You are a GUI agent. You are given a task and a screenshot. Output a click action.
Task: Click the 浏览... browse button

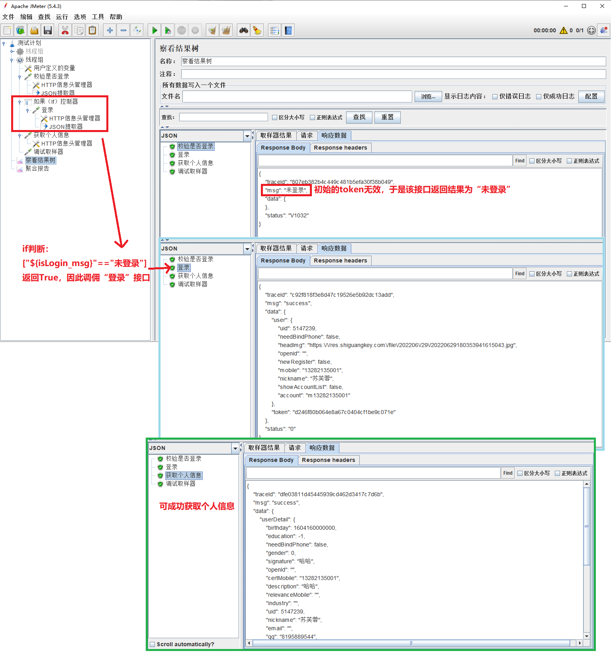[428, 97]
